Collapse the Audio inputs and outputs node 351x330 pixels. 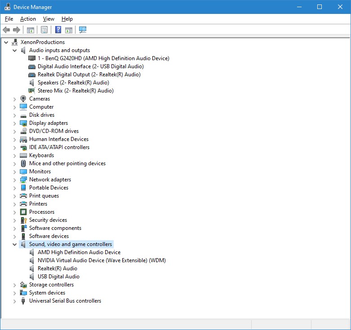(x=15, y=50)
